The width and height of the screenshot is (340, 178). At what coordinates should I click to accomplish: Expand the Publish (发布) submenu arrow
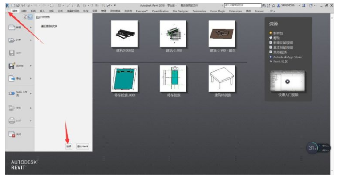[31, 108]
